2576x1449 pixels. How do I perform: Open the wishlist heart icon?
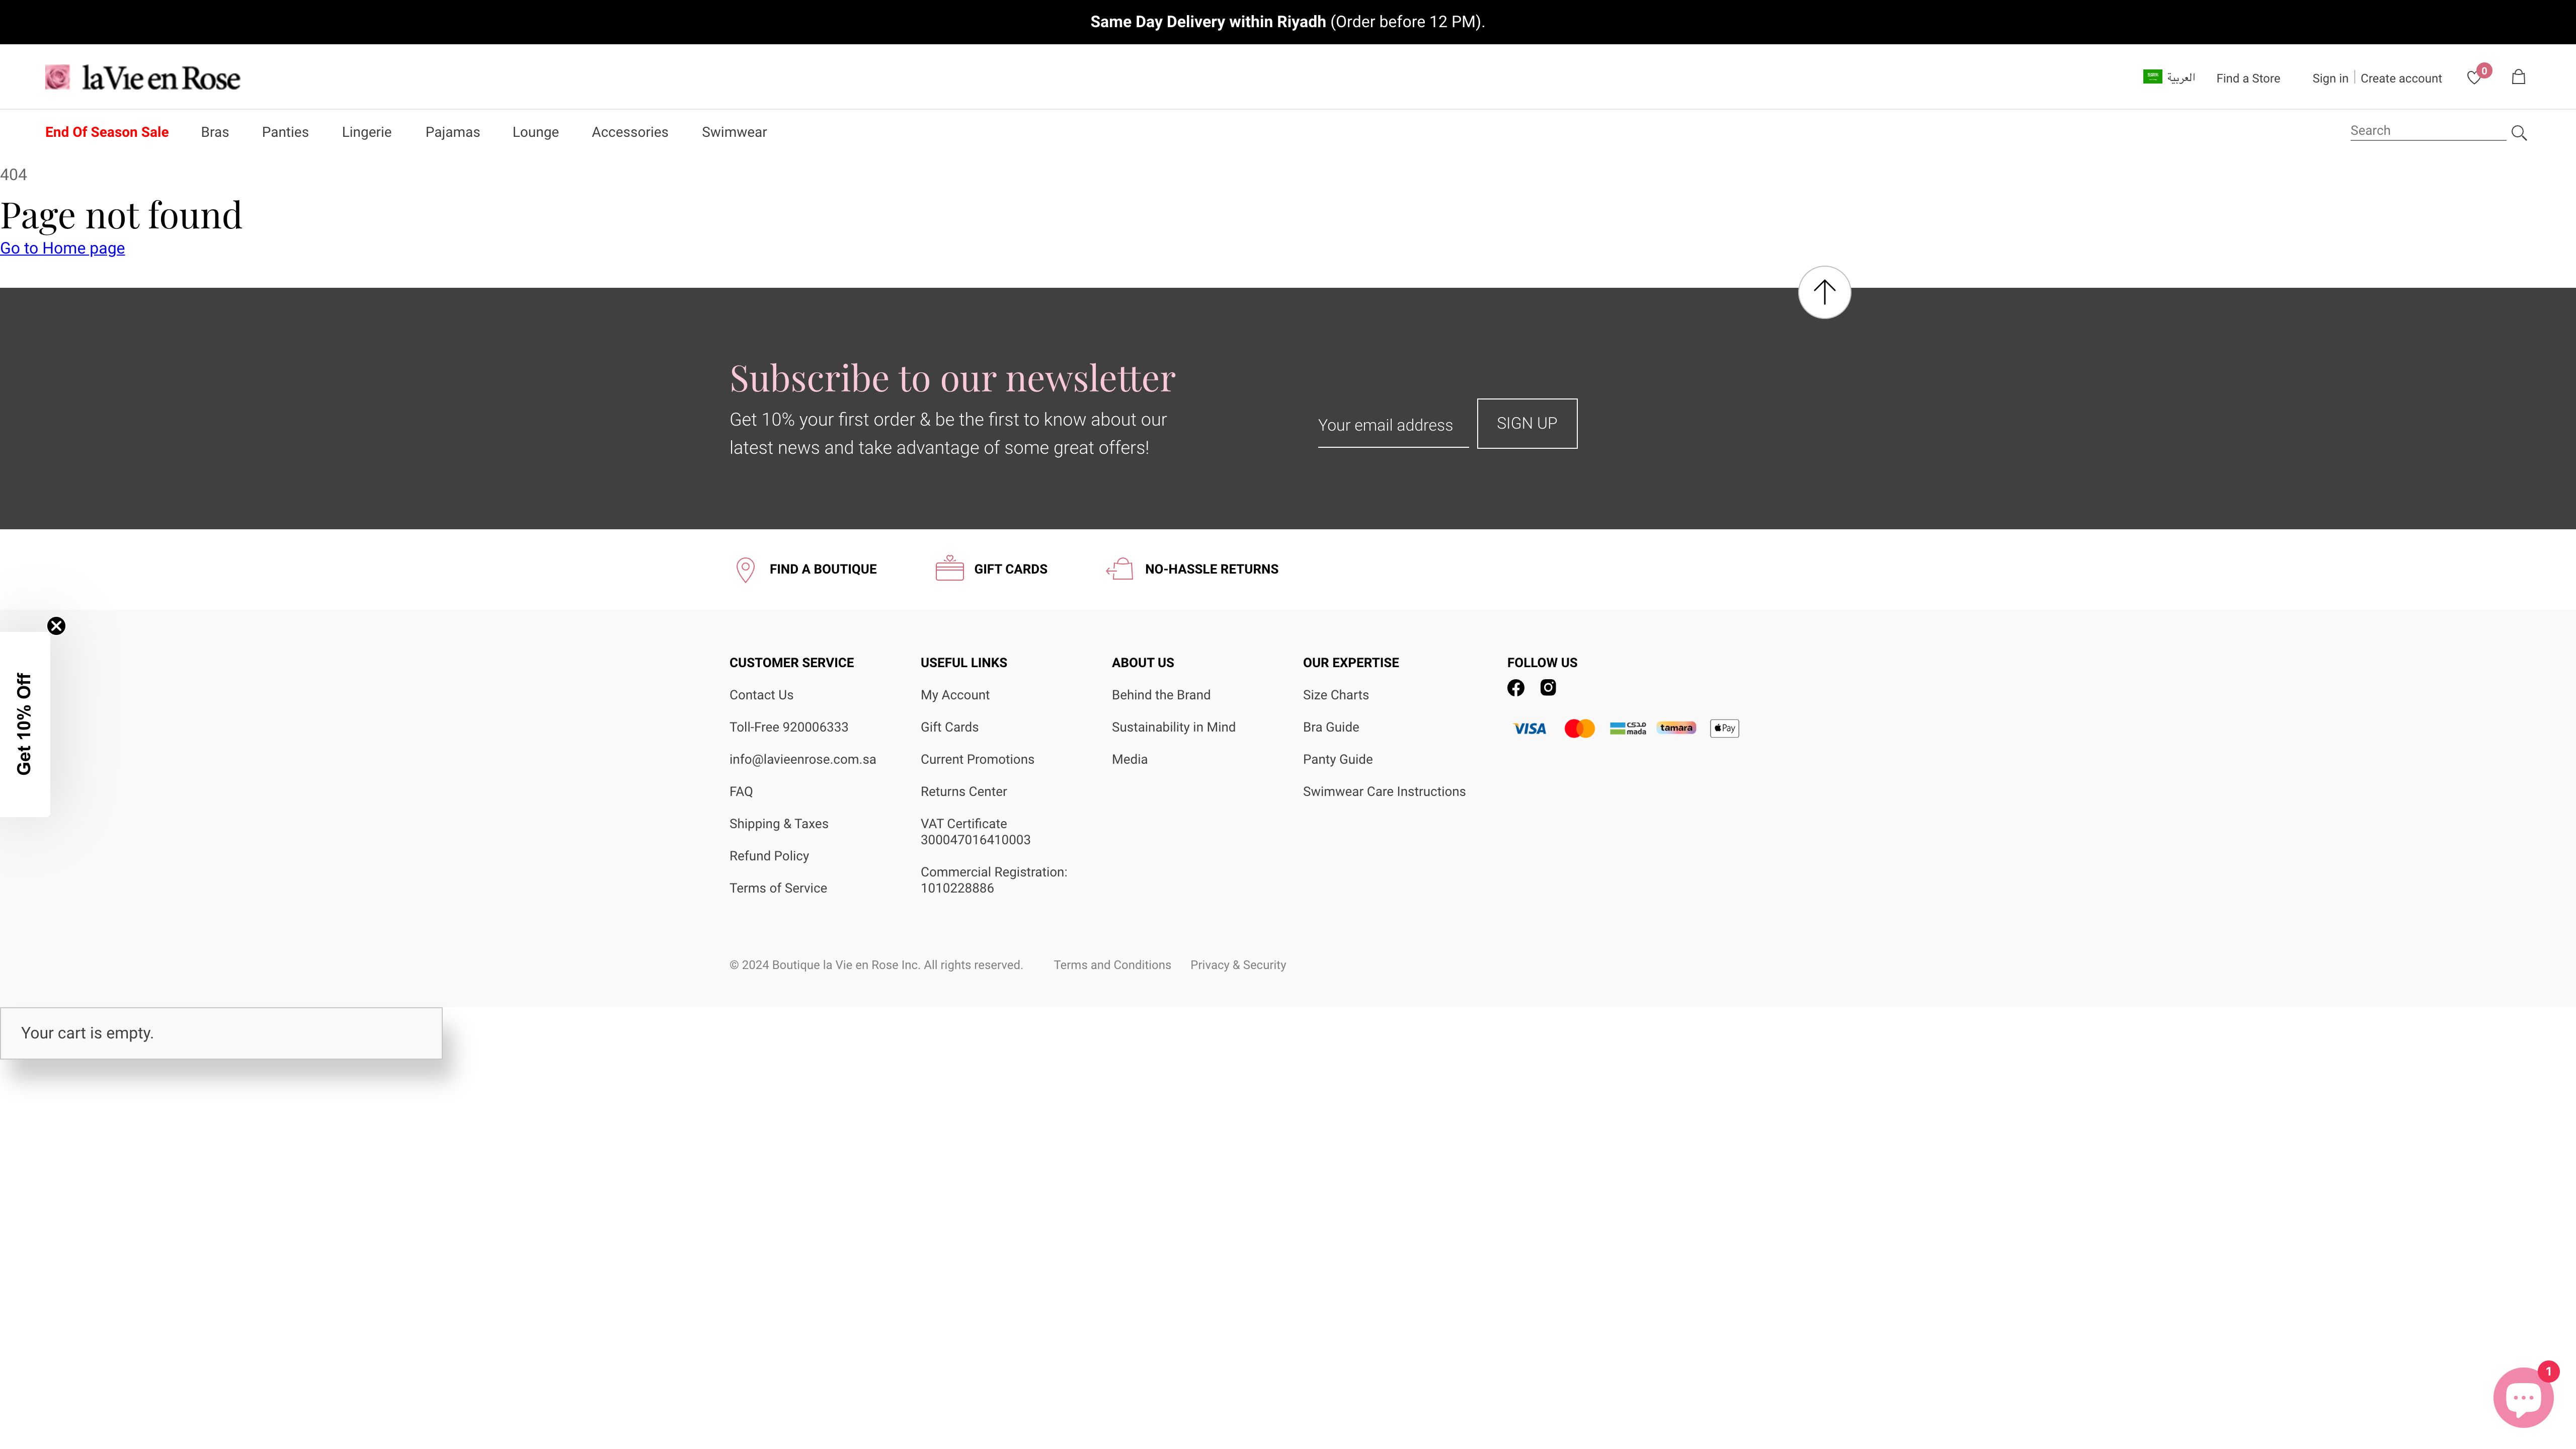tap(2474, 78)
